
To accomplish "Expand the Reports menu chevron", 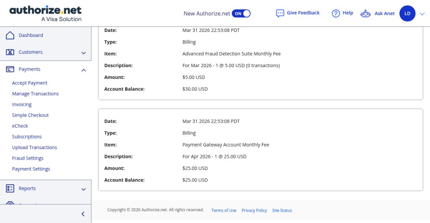I will (x=84, y=189).
